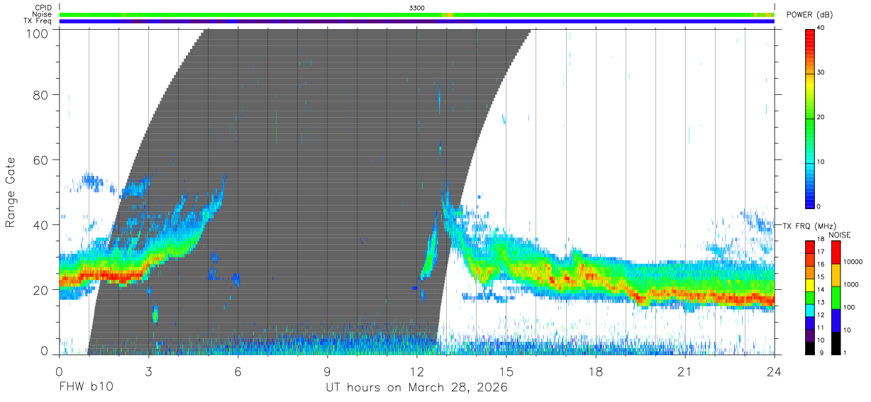Screen dimensions: 871x402
Task: Click the '1' tick on the NOISE scale
Action: pyautogui.click(x=845, y=352)
